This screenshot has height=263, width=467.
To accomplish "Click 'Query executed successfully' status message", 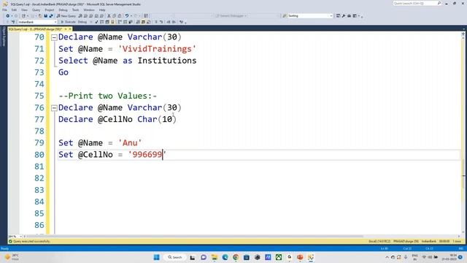I will (x=31, y=241).
